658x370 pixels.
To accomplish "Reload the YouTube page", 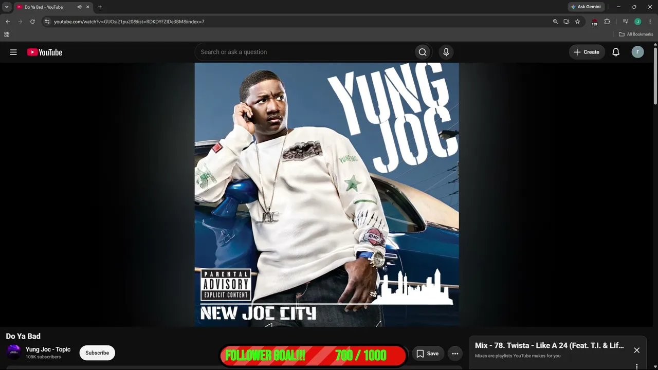I will pos(32,22).
